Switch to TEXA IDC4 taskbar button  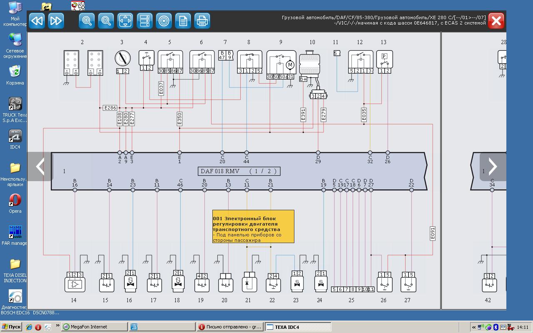(x=298, y=327)
